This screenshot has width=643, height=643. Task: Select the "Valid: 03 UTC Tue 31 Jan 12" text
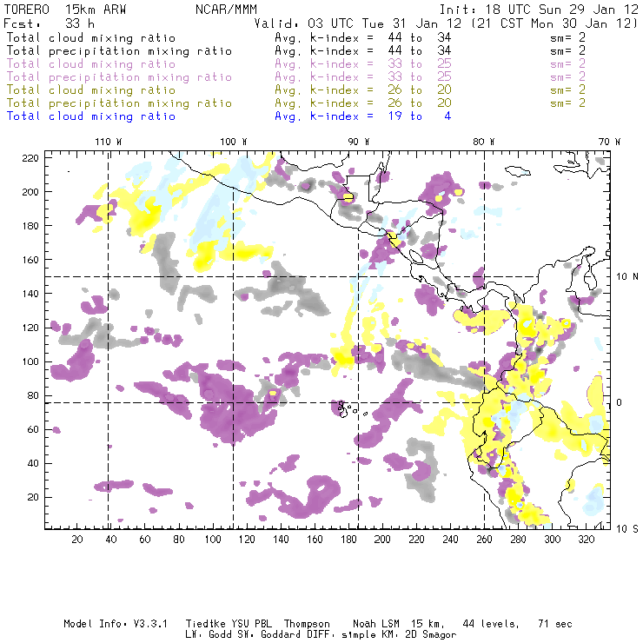click(x=357, y=23)
